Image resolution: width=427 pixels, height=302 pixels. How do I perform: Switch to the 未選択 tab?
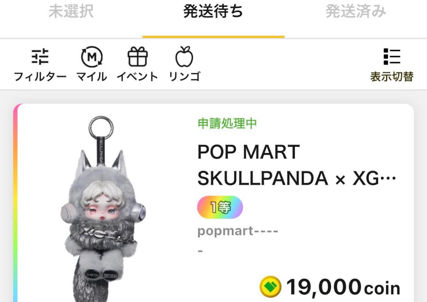point(71,12)
